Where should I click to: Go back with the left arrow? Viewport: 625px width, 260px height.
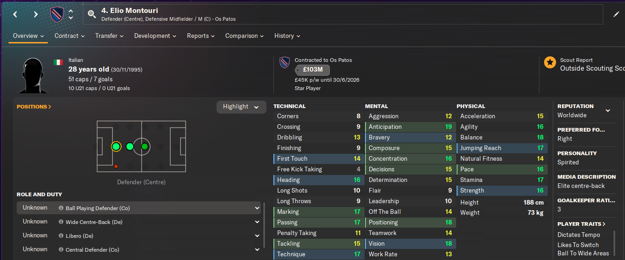(x=15, y=14)
